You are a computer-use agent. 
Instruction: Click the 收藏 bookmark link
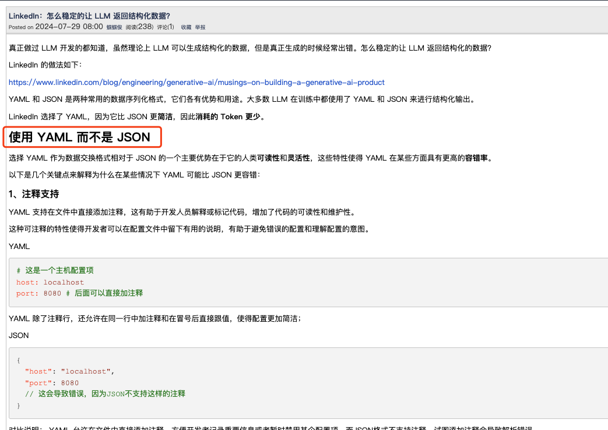point(186,27)
